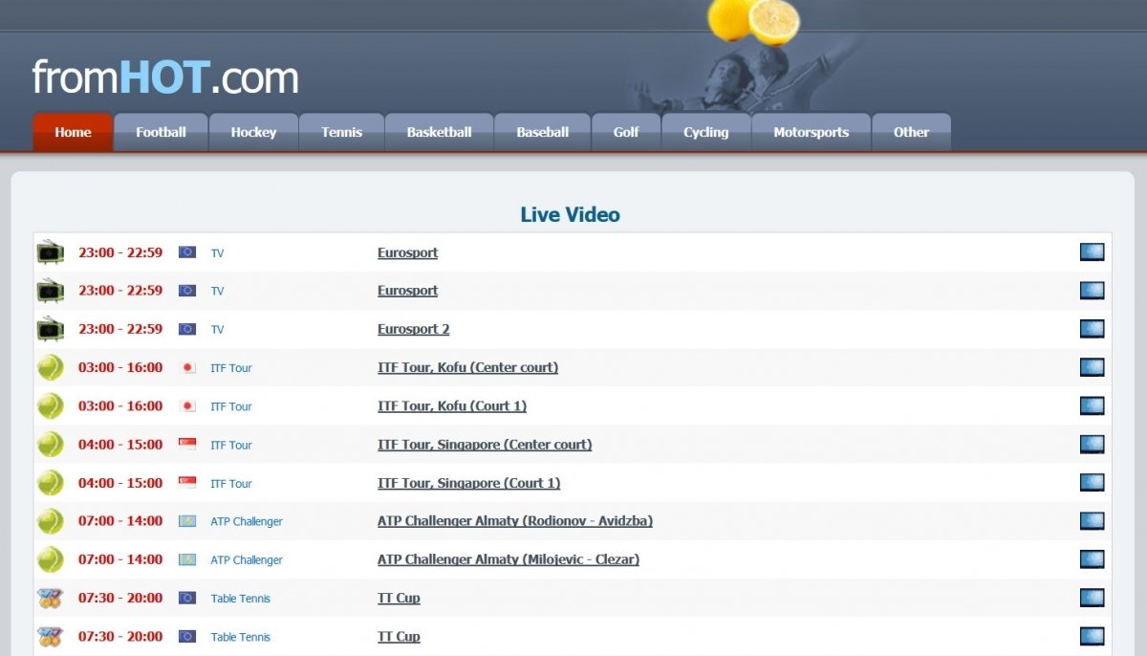Click tennis ball icon for Kofu Court 1
Viewport: 1147px width, 656px height.
coord(50,405)
